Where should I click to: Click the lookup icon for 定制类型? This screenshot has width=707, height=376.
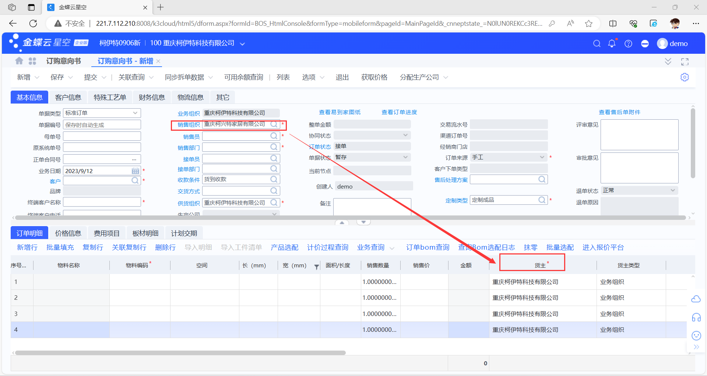point(542,200)
